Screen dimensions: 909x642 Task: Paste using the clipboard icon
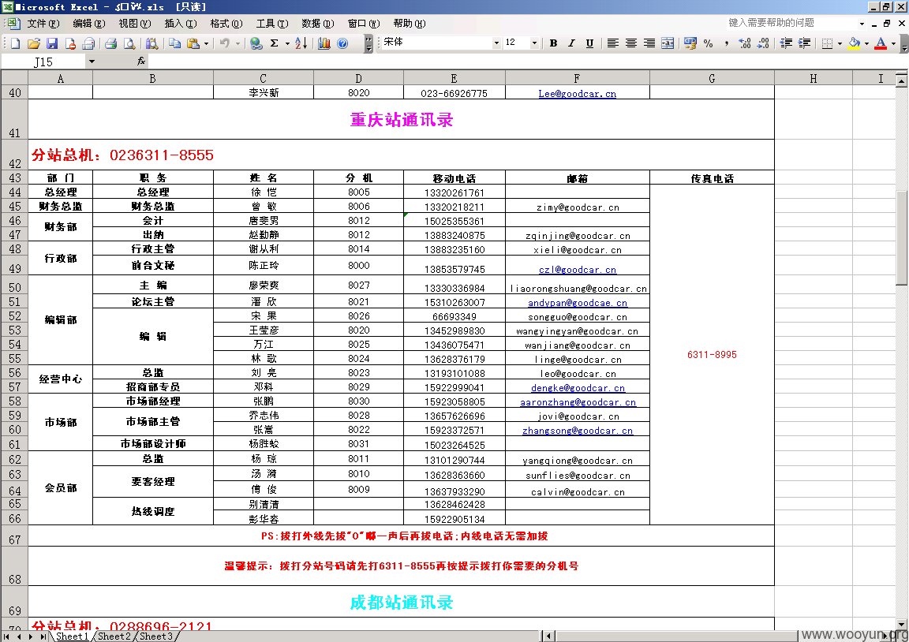pyautogui.click(x=193, y=43)
